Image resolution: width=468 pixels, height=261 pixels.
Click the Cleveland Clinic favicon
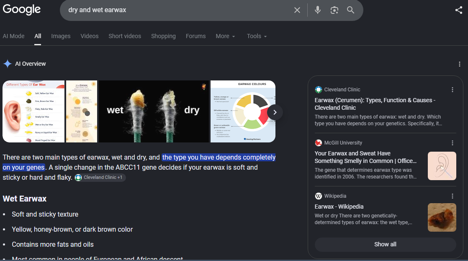click(319, 90)
